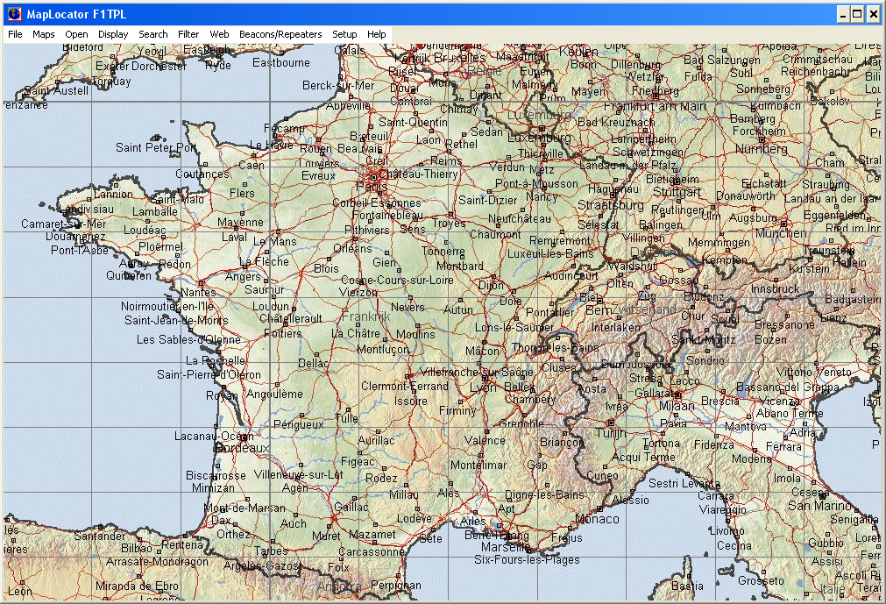
Task: Click the MapLocator app icon in title bar
Action: [14, 14]
